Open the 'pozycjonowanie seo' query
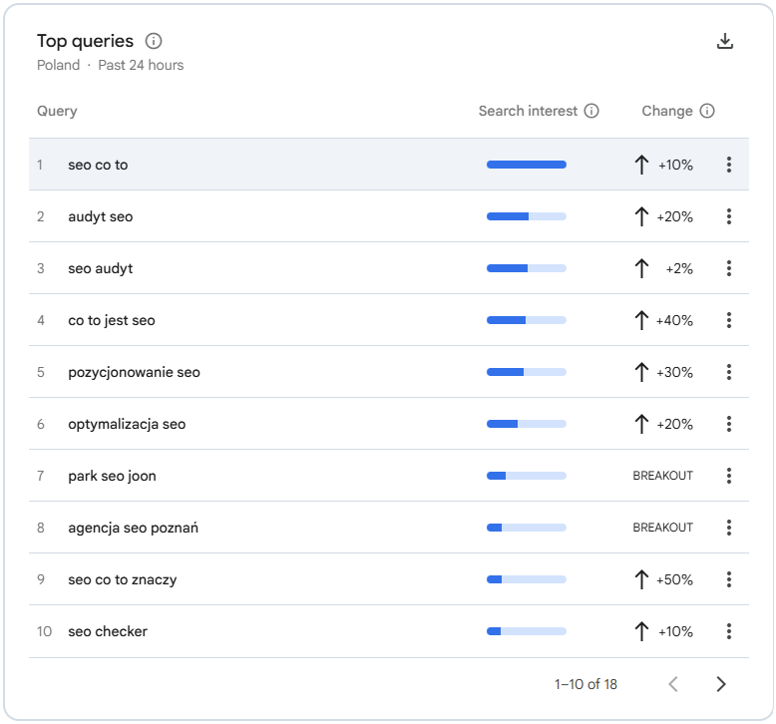The height and width of the screenshot is (724, 776). [x=134, y=372]
